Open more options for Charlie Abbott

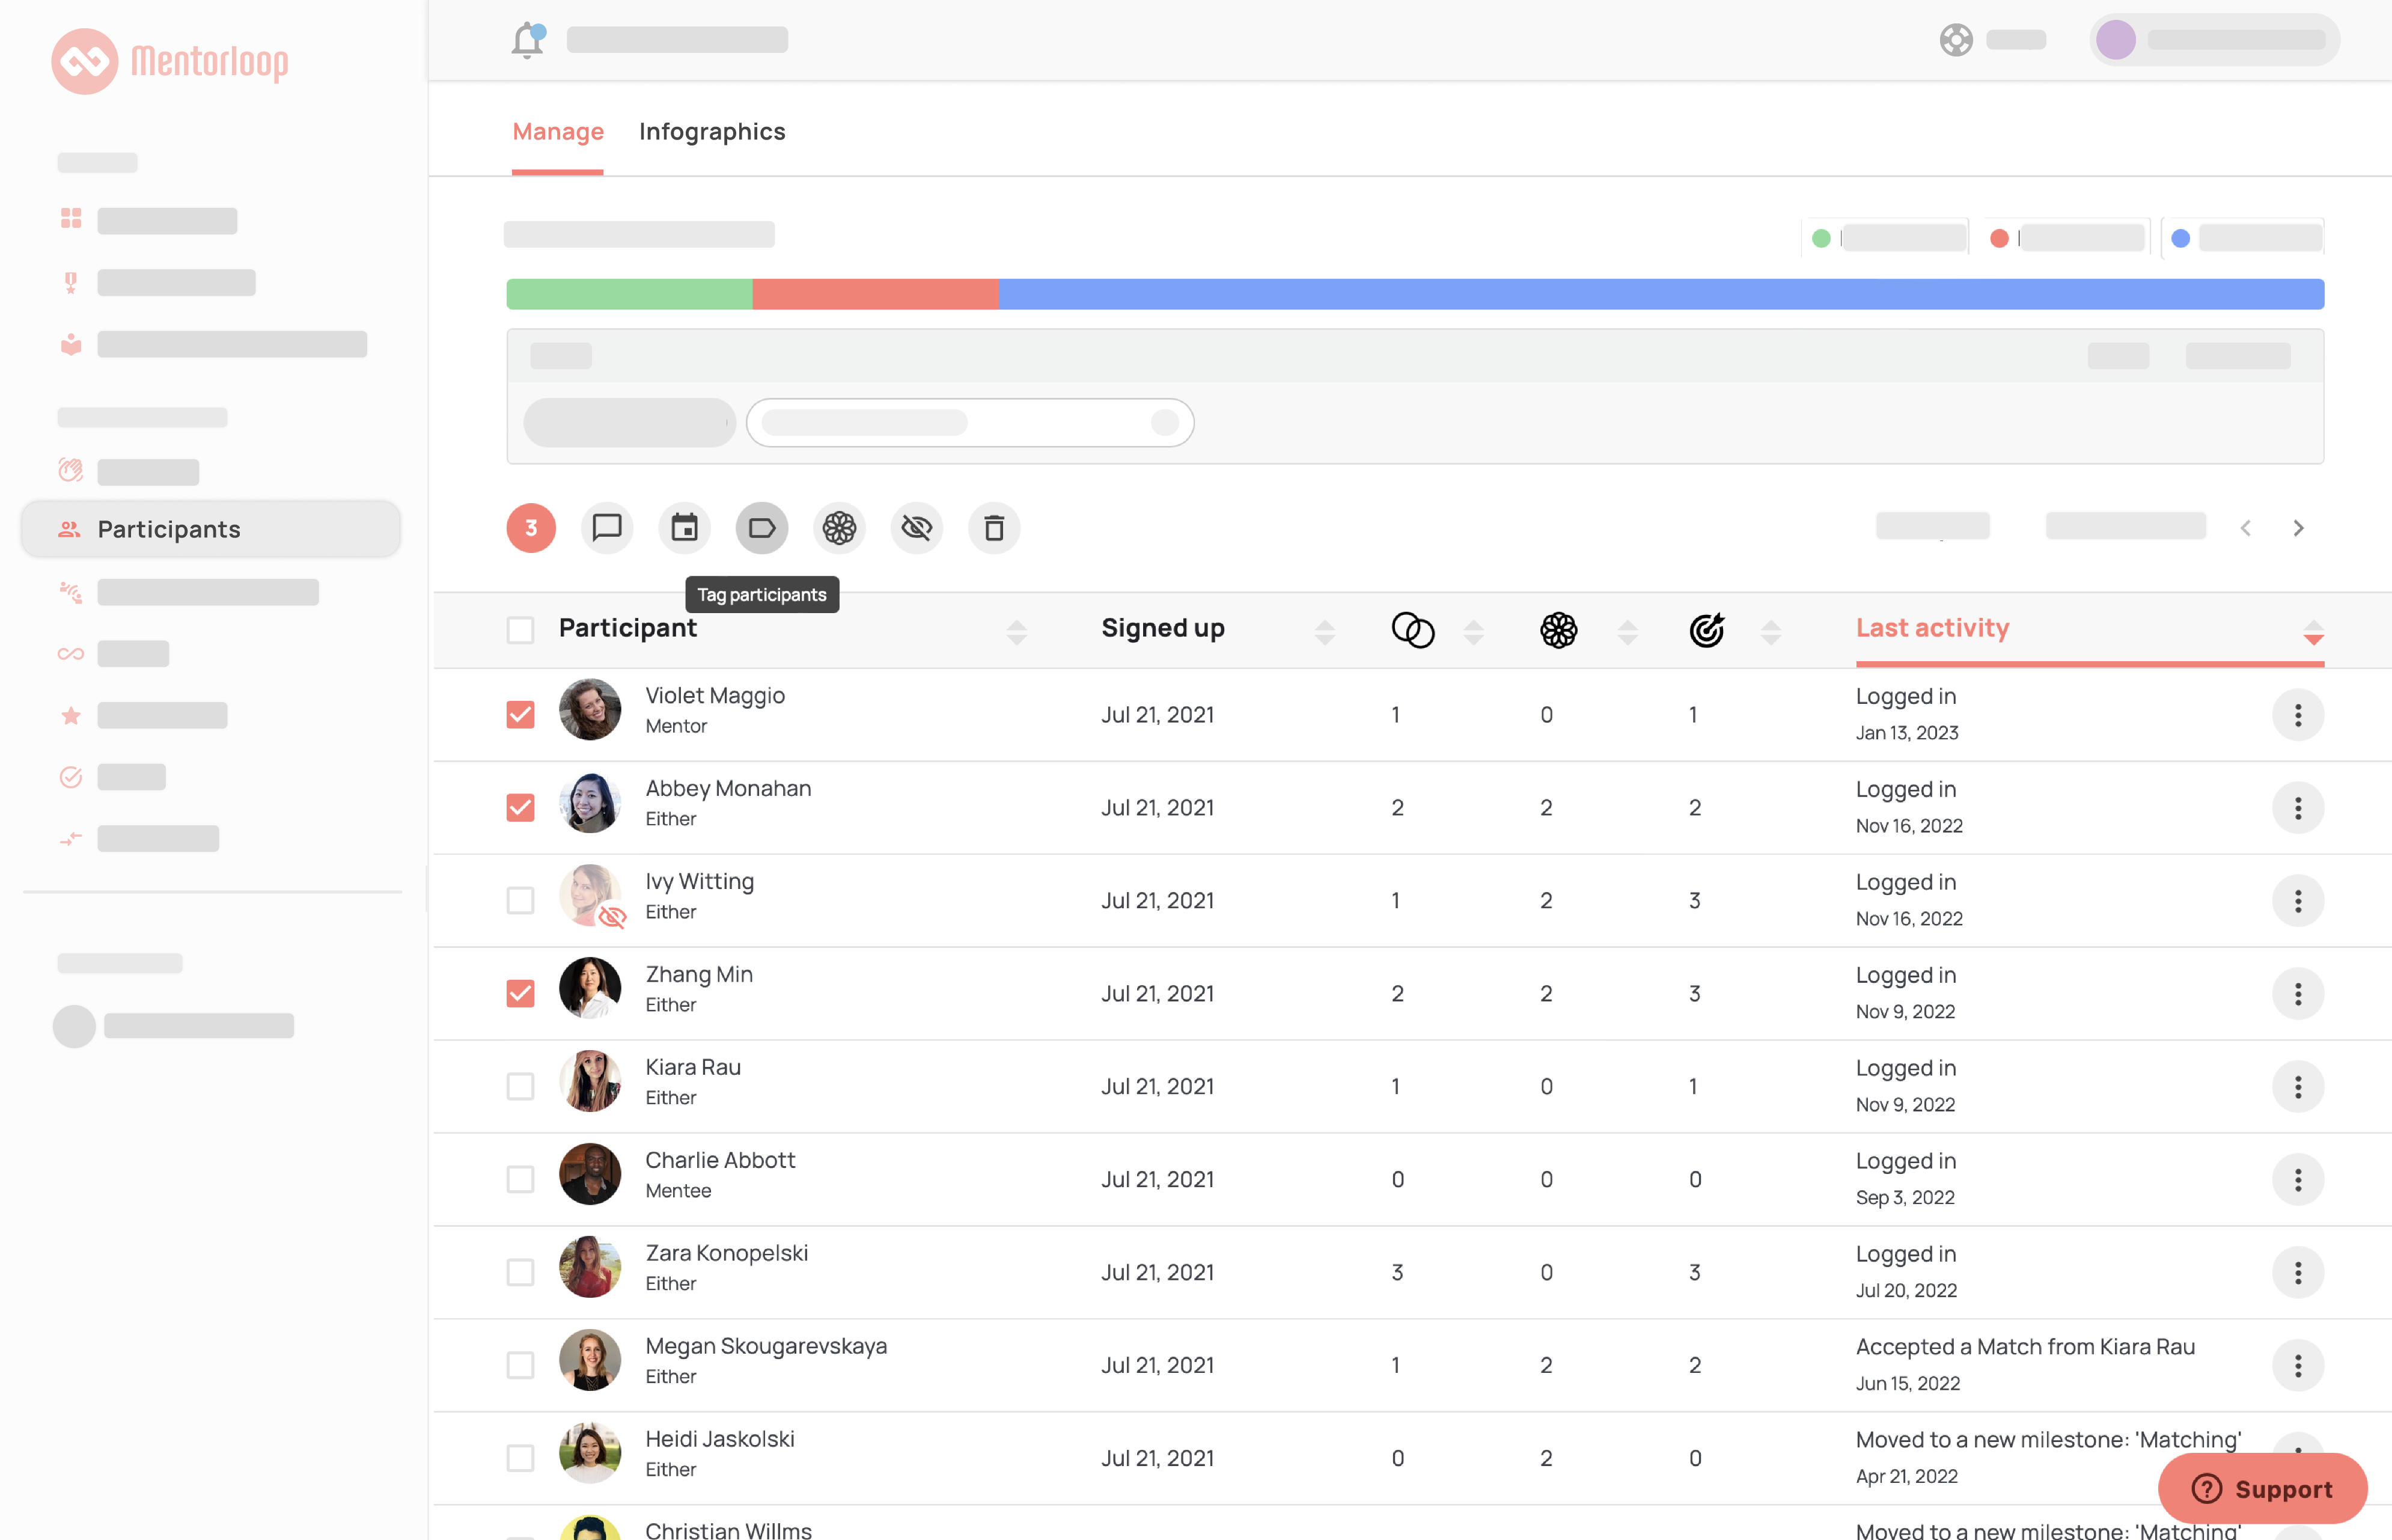[x=2297, y=1180]
